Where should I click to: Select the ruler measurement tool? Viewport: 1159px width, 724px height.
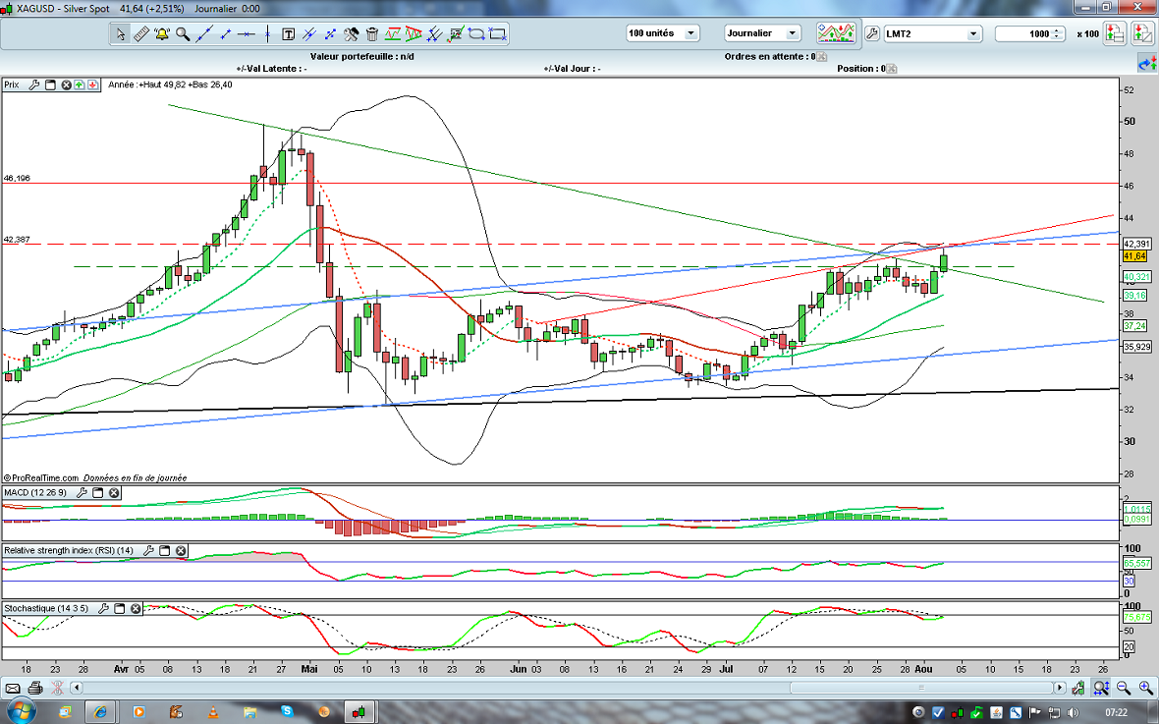click(x=140, y=33)
